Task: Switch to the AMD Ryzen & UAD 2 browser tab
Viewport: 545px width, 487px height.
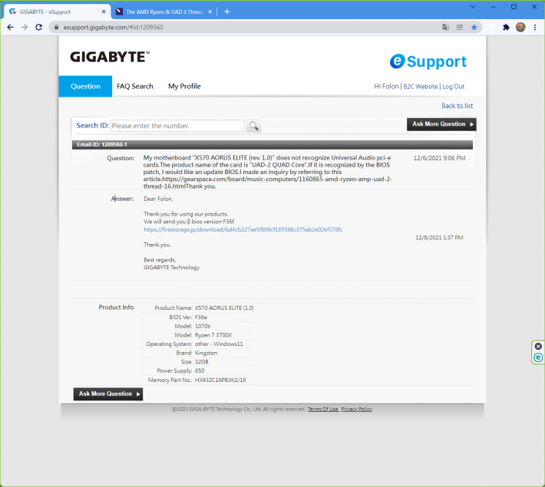Action: tap(161, 12)
